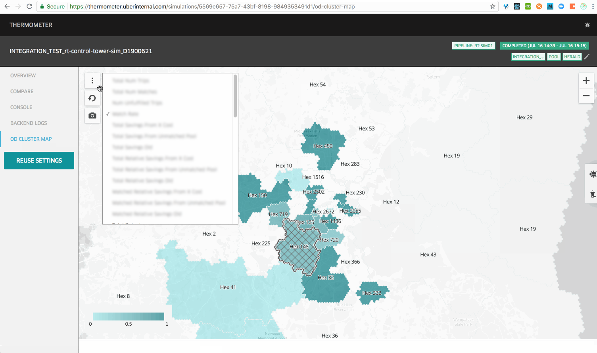This screenshot has width=597, height=353.
Task: Click the metric list scrollbar thumb
Action: pos(235,96)
